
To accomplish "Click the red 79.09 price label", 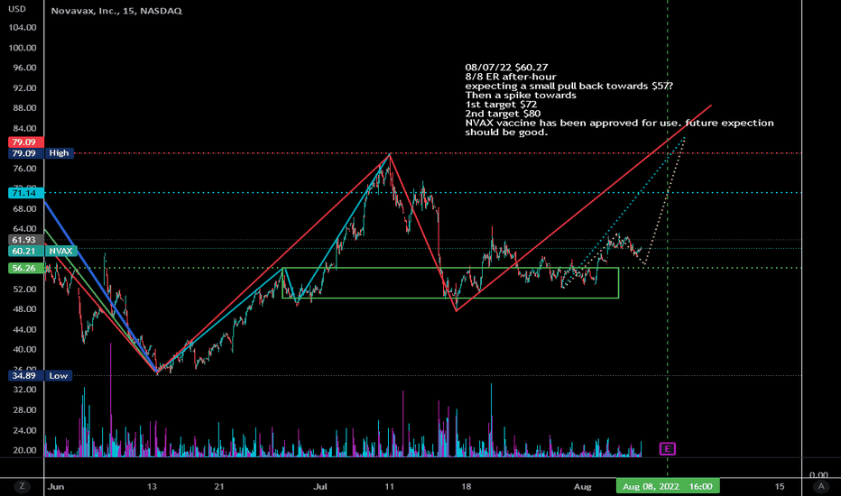I will 24,142.
